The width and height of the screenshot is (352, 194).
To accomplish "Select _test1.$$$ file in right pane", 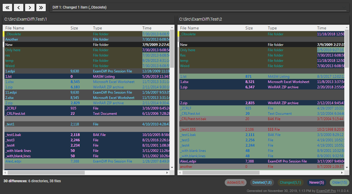I will 261,130.
